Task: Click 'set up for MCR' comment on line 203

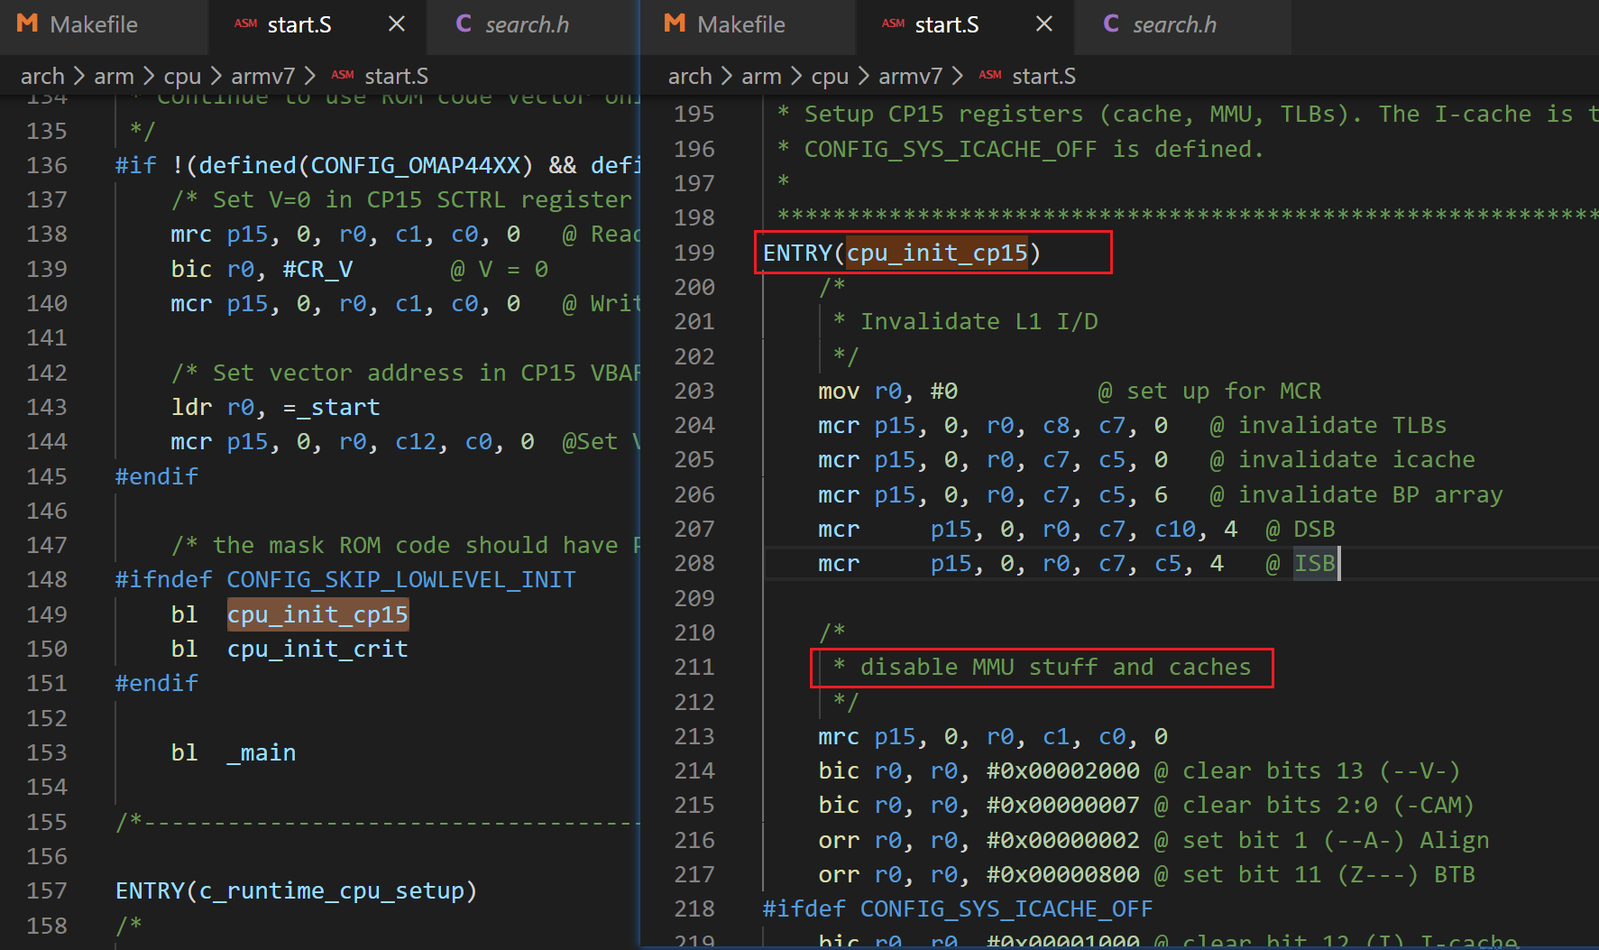Action: [x=1224, y=391]
